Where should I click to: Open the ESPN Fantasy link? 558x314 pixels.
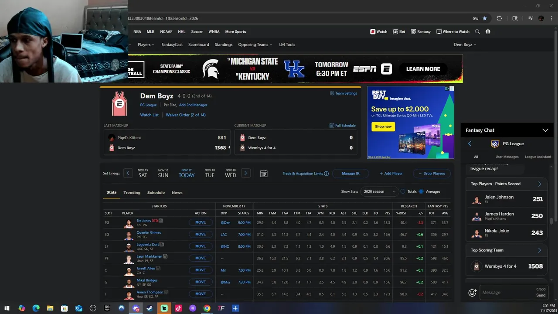[x=420, y=31]
